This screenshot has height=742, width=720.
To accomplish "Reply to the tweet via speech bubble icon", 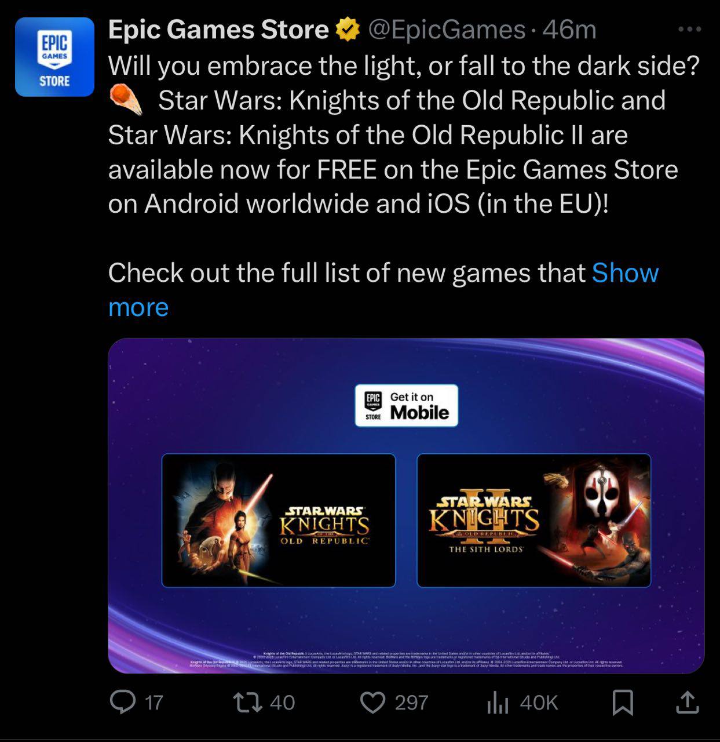I will [x=122, y=703].
